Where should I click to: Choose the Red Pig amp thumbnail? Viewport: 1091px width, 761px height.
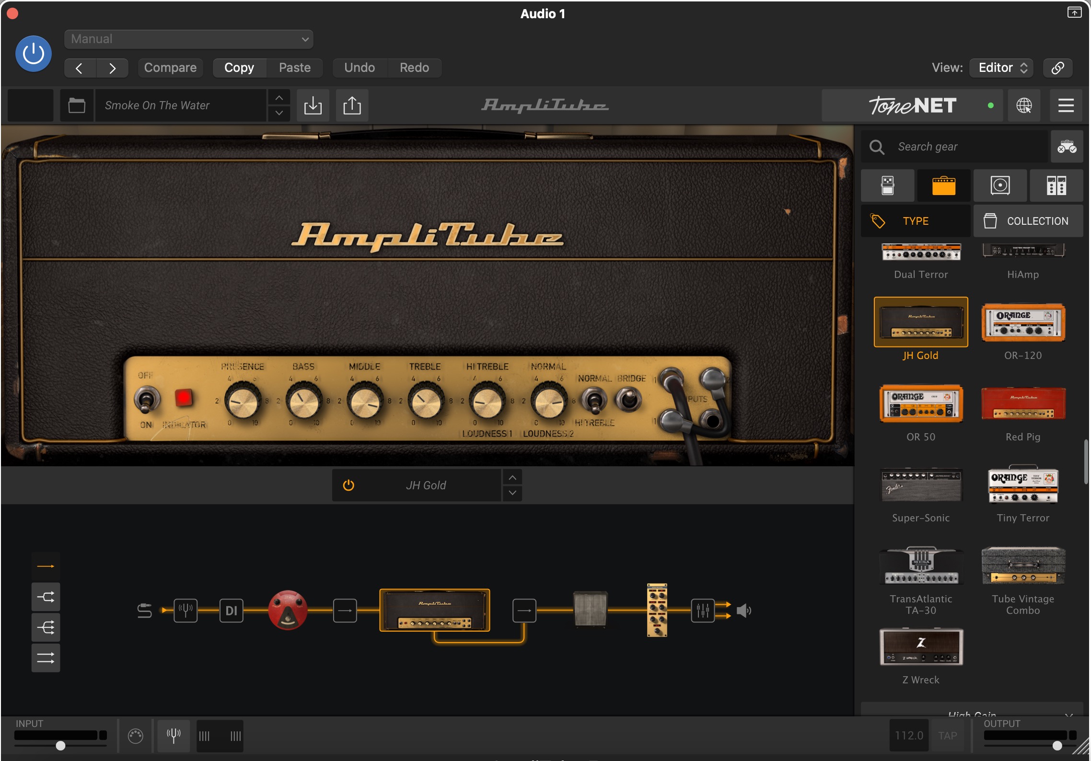pos(1023,404)
